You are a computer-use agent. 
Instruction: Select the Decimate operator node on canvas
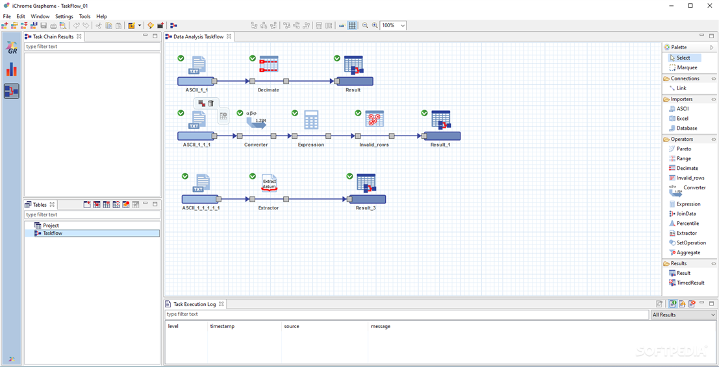[269, 64]
